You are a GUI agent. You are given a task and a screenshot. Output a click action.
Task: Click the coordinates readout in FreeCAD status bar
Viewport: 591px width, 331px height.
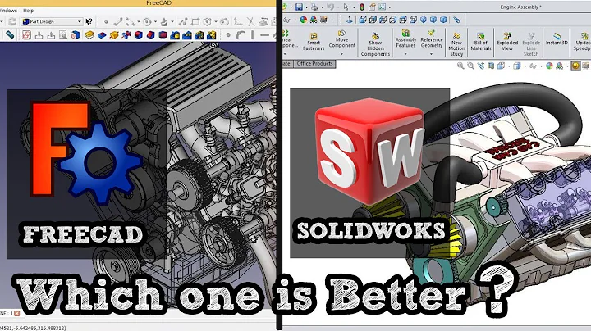(x=33, y=328)
